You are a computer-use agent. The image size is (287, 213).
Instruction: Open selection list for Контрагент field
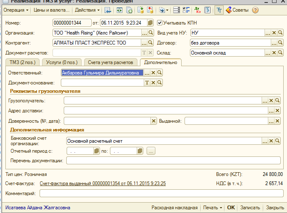144,43
